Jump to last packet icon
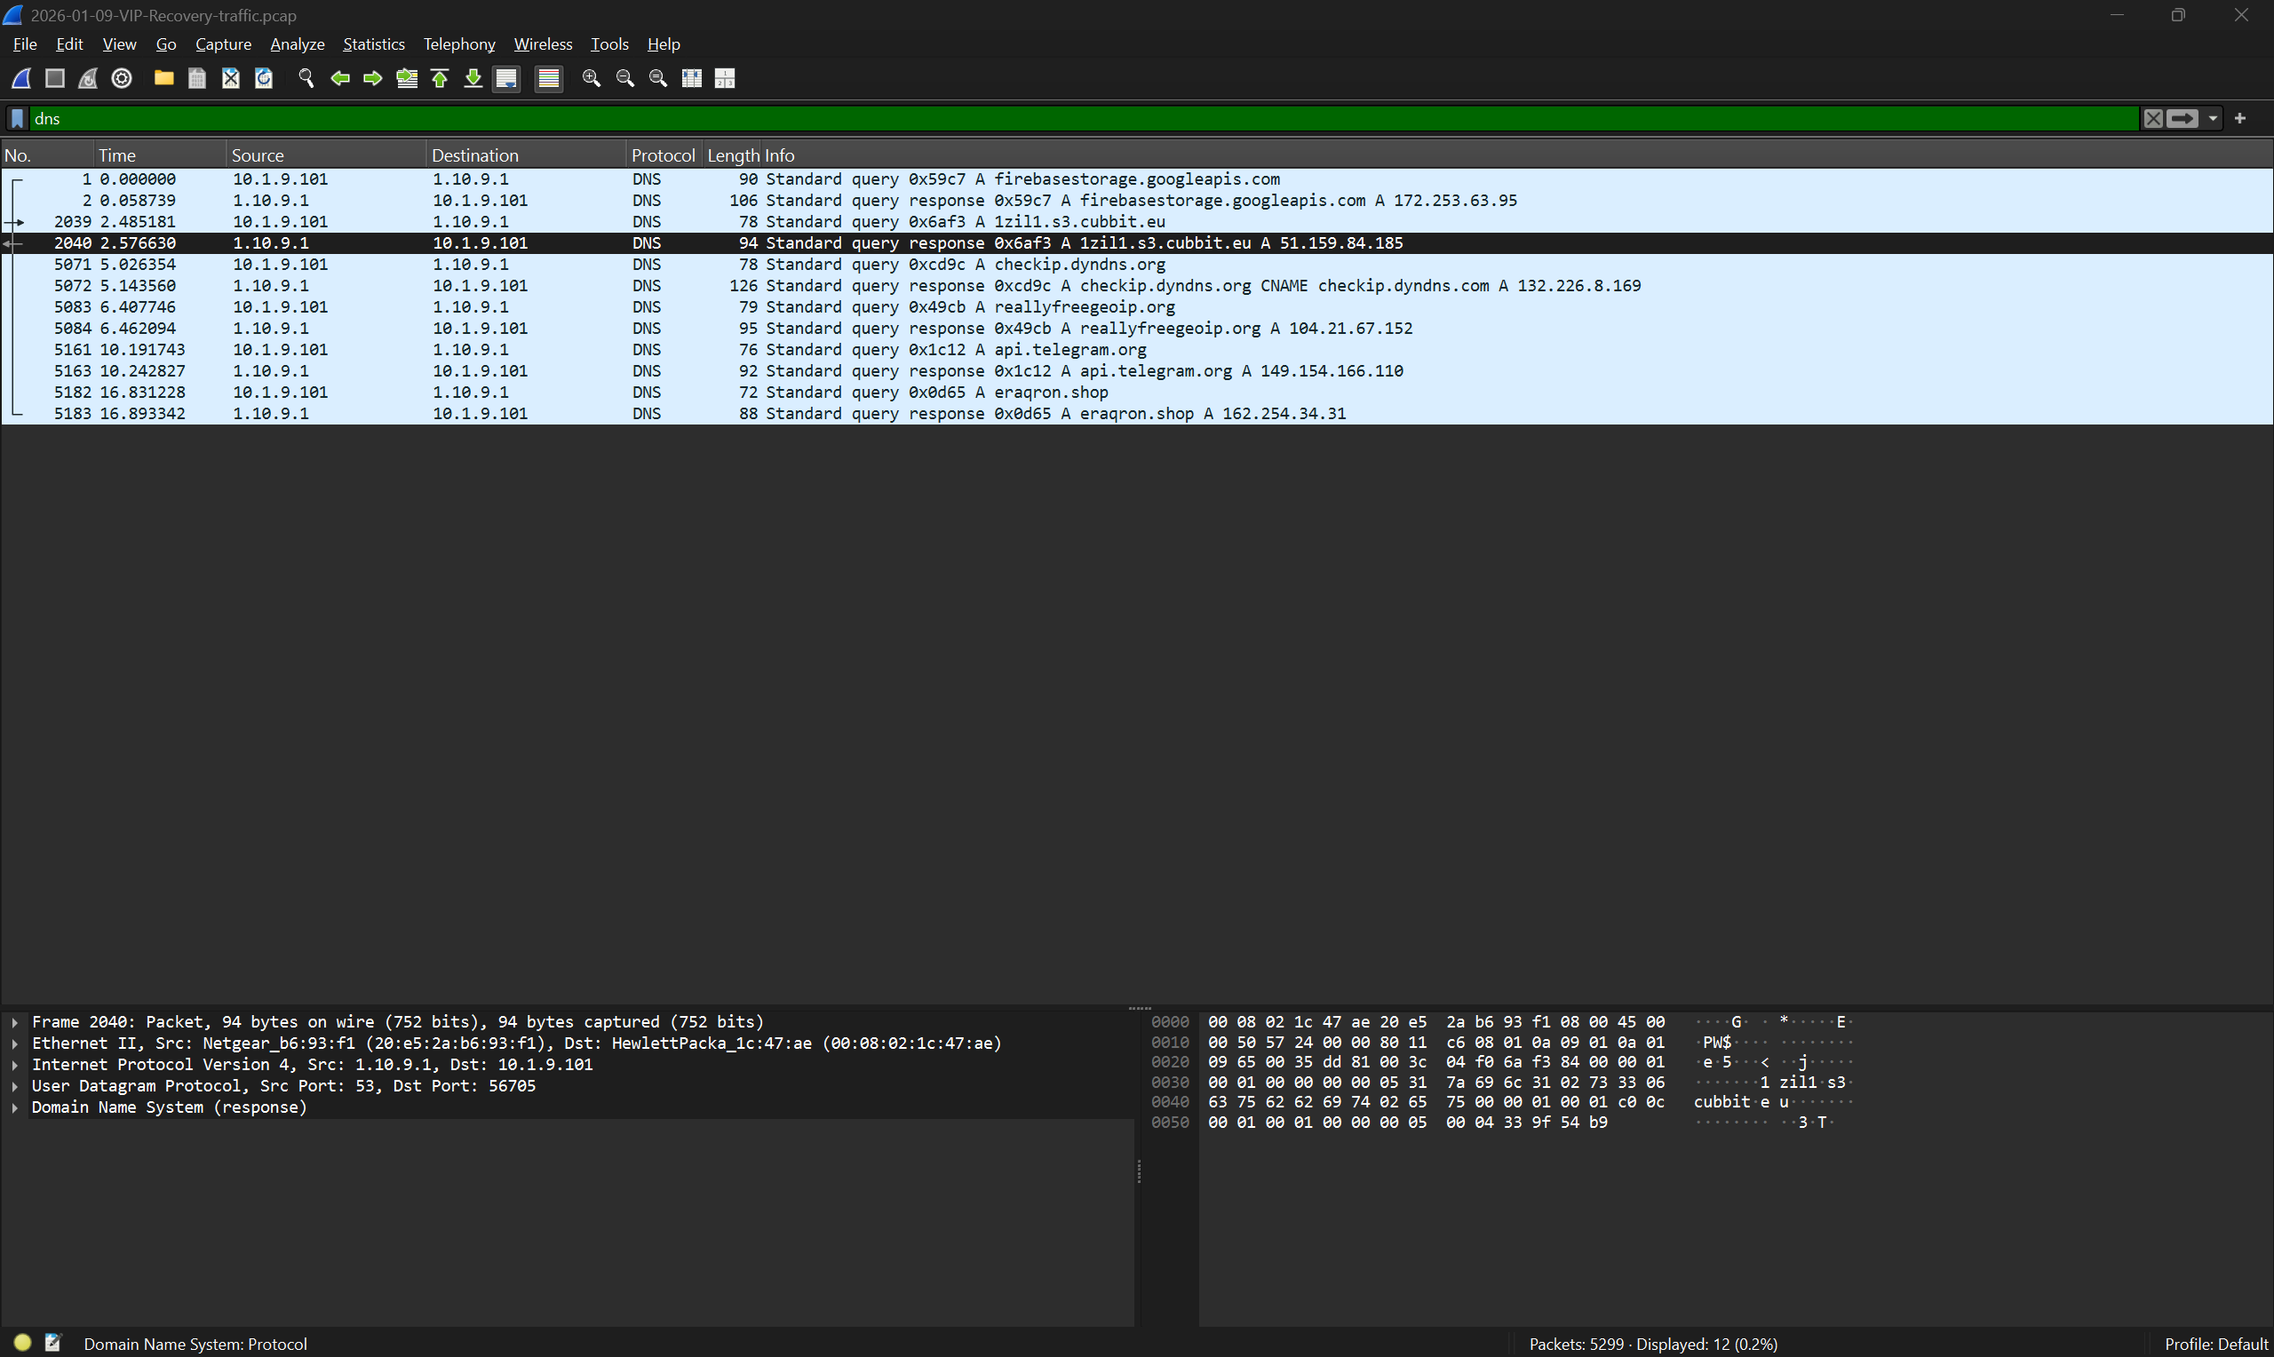This screenshot has height=1357, width=2274. [x=473, y=79]
